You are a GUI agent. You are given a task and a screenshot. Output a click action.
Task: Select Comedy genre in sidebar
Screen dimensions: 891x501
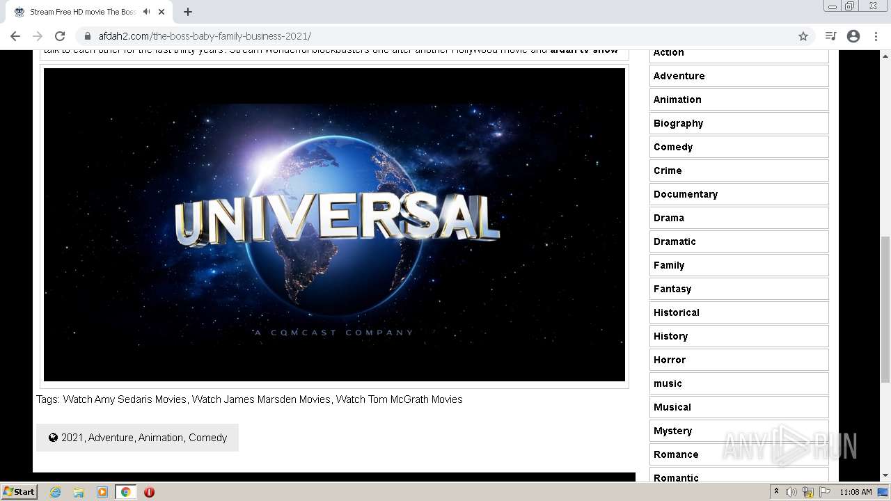coord(739,147)
